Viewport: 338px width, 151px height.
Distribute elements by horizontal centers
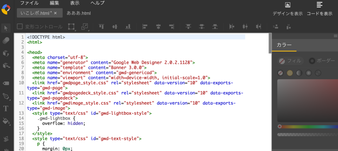tap(245, 27)
